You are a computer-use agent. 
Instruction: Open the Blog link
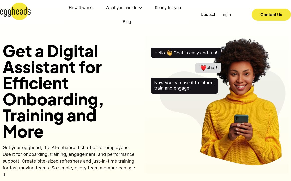click(127, 22)
